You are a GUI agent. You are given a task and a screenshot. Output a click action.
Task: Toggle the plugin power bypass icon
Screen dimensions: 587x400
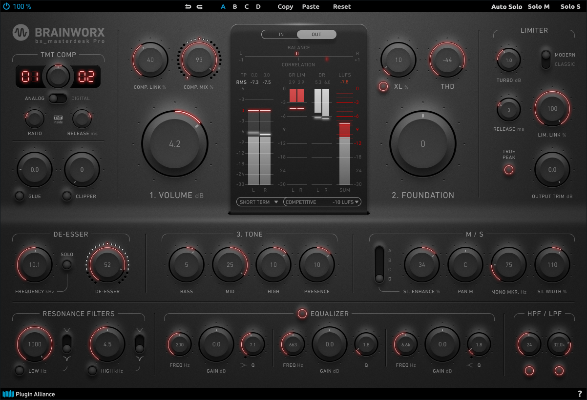coord(6,6)
